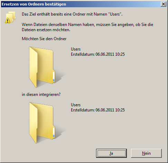
Task: Click the upper folder's Erstelldatum 06.06.2011 text
Action: pyautogui.click(x=98, y=54)
